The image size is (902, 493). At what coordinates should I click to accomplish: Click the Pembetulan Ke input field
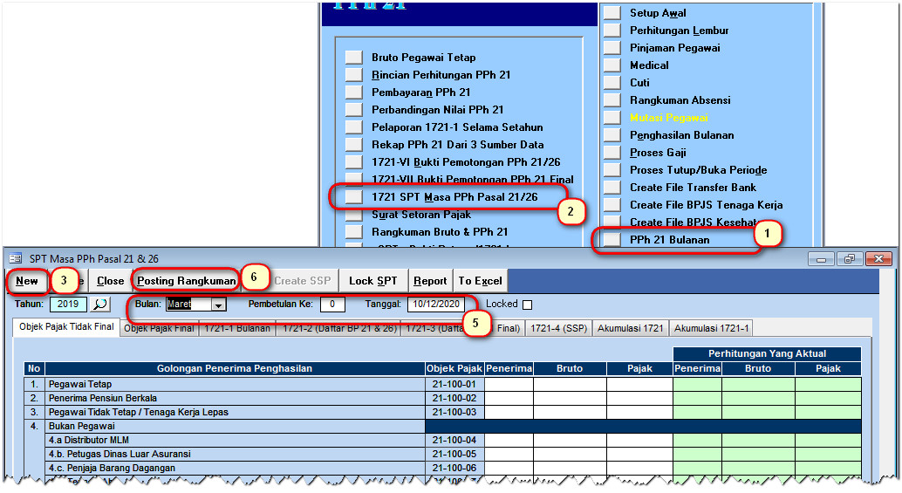[332, 305]
